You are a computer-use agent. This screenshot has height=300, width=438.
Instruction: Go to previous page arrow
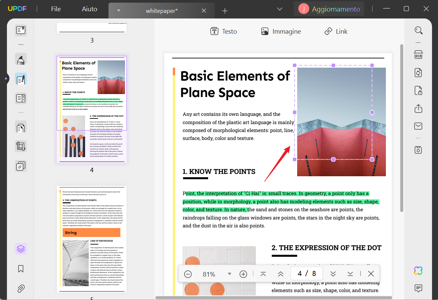click(x=281, y=274)
